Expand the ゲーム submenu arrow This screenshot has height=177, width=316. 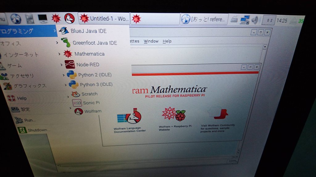61,65
